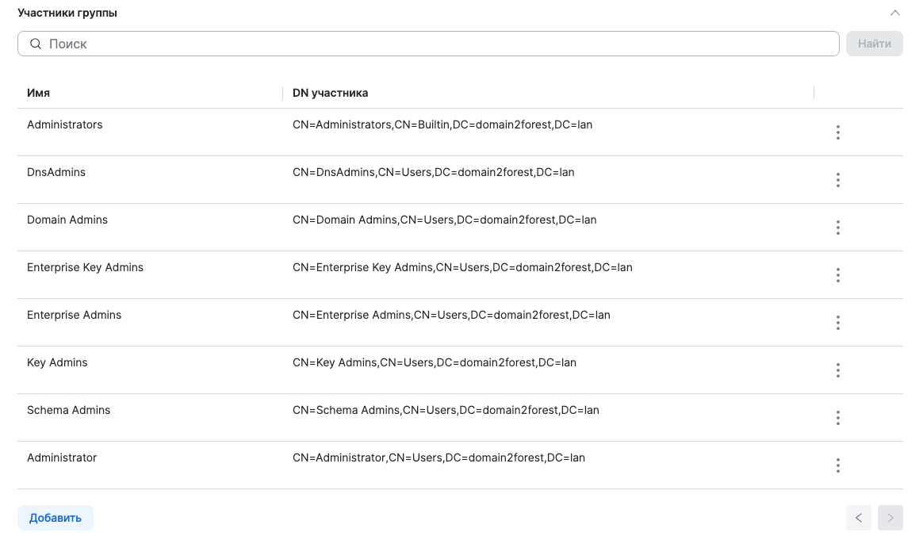Go to the previous page of members
The image size is (923, 540).
pyautogui.click(x=859, y=519)
